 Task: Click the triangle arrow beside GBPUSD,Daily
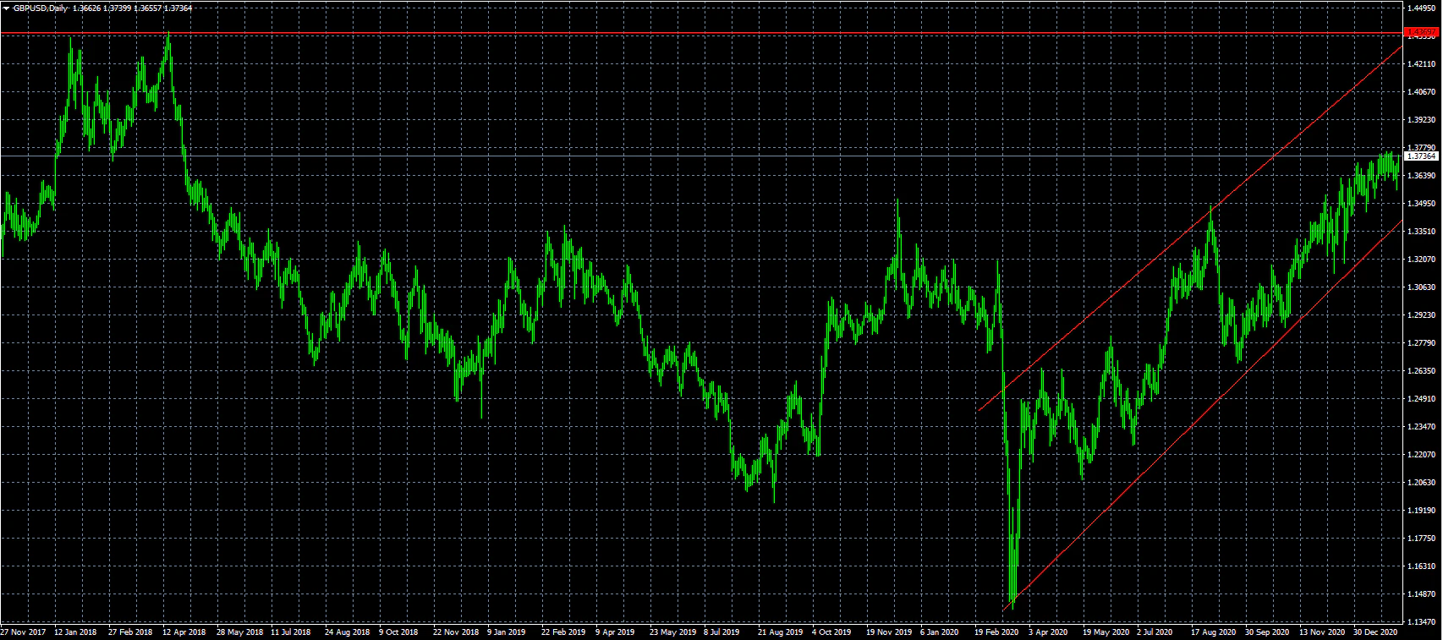[x=6, y=8]
